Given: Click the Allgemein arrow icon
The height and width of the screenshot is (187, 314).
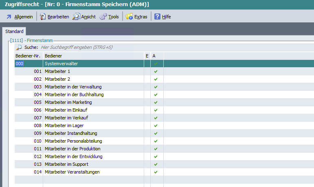Looking at the screenshot, I should coord(9,17).
